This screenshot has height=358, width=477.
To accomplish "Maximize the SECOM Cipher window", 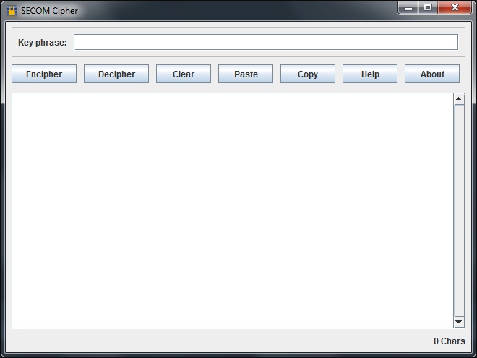I will tap(428, 8).
